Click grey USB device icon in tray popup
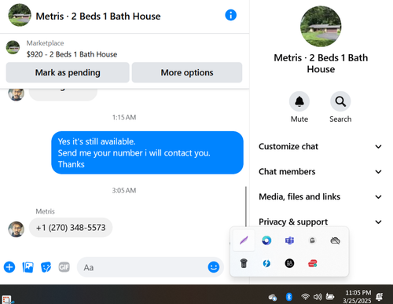Viewport: 393px width, 304px height. coord(312,240)
